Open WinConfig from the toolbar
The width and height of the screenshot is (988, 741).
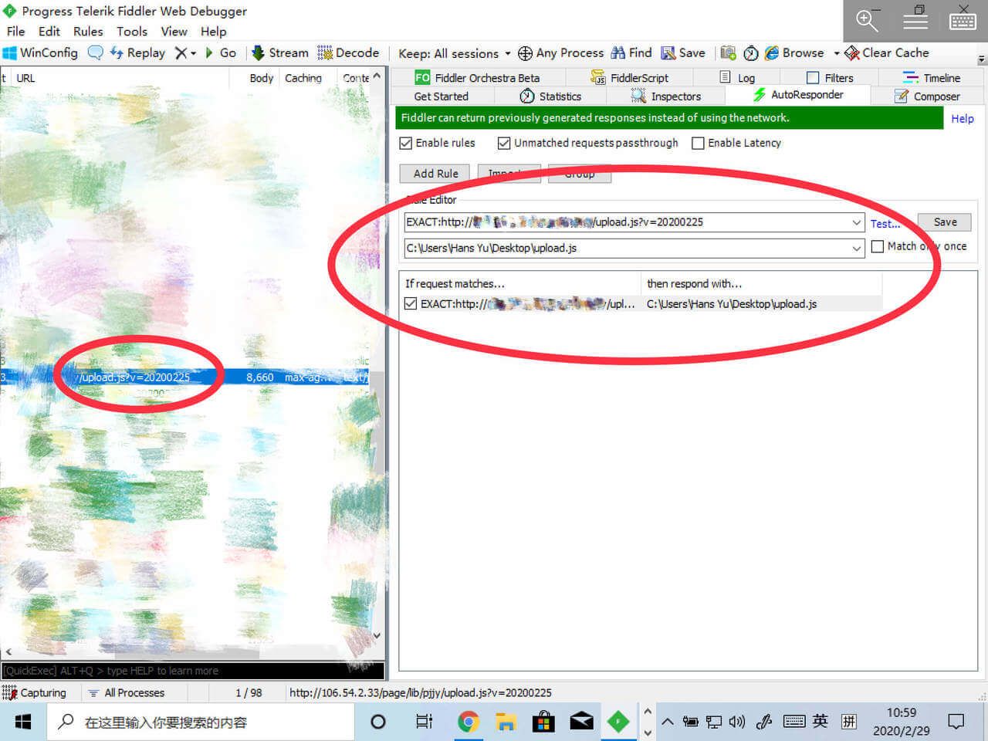point(41,52)
